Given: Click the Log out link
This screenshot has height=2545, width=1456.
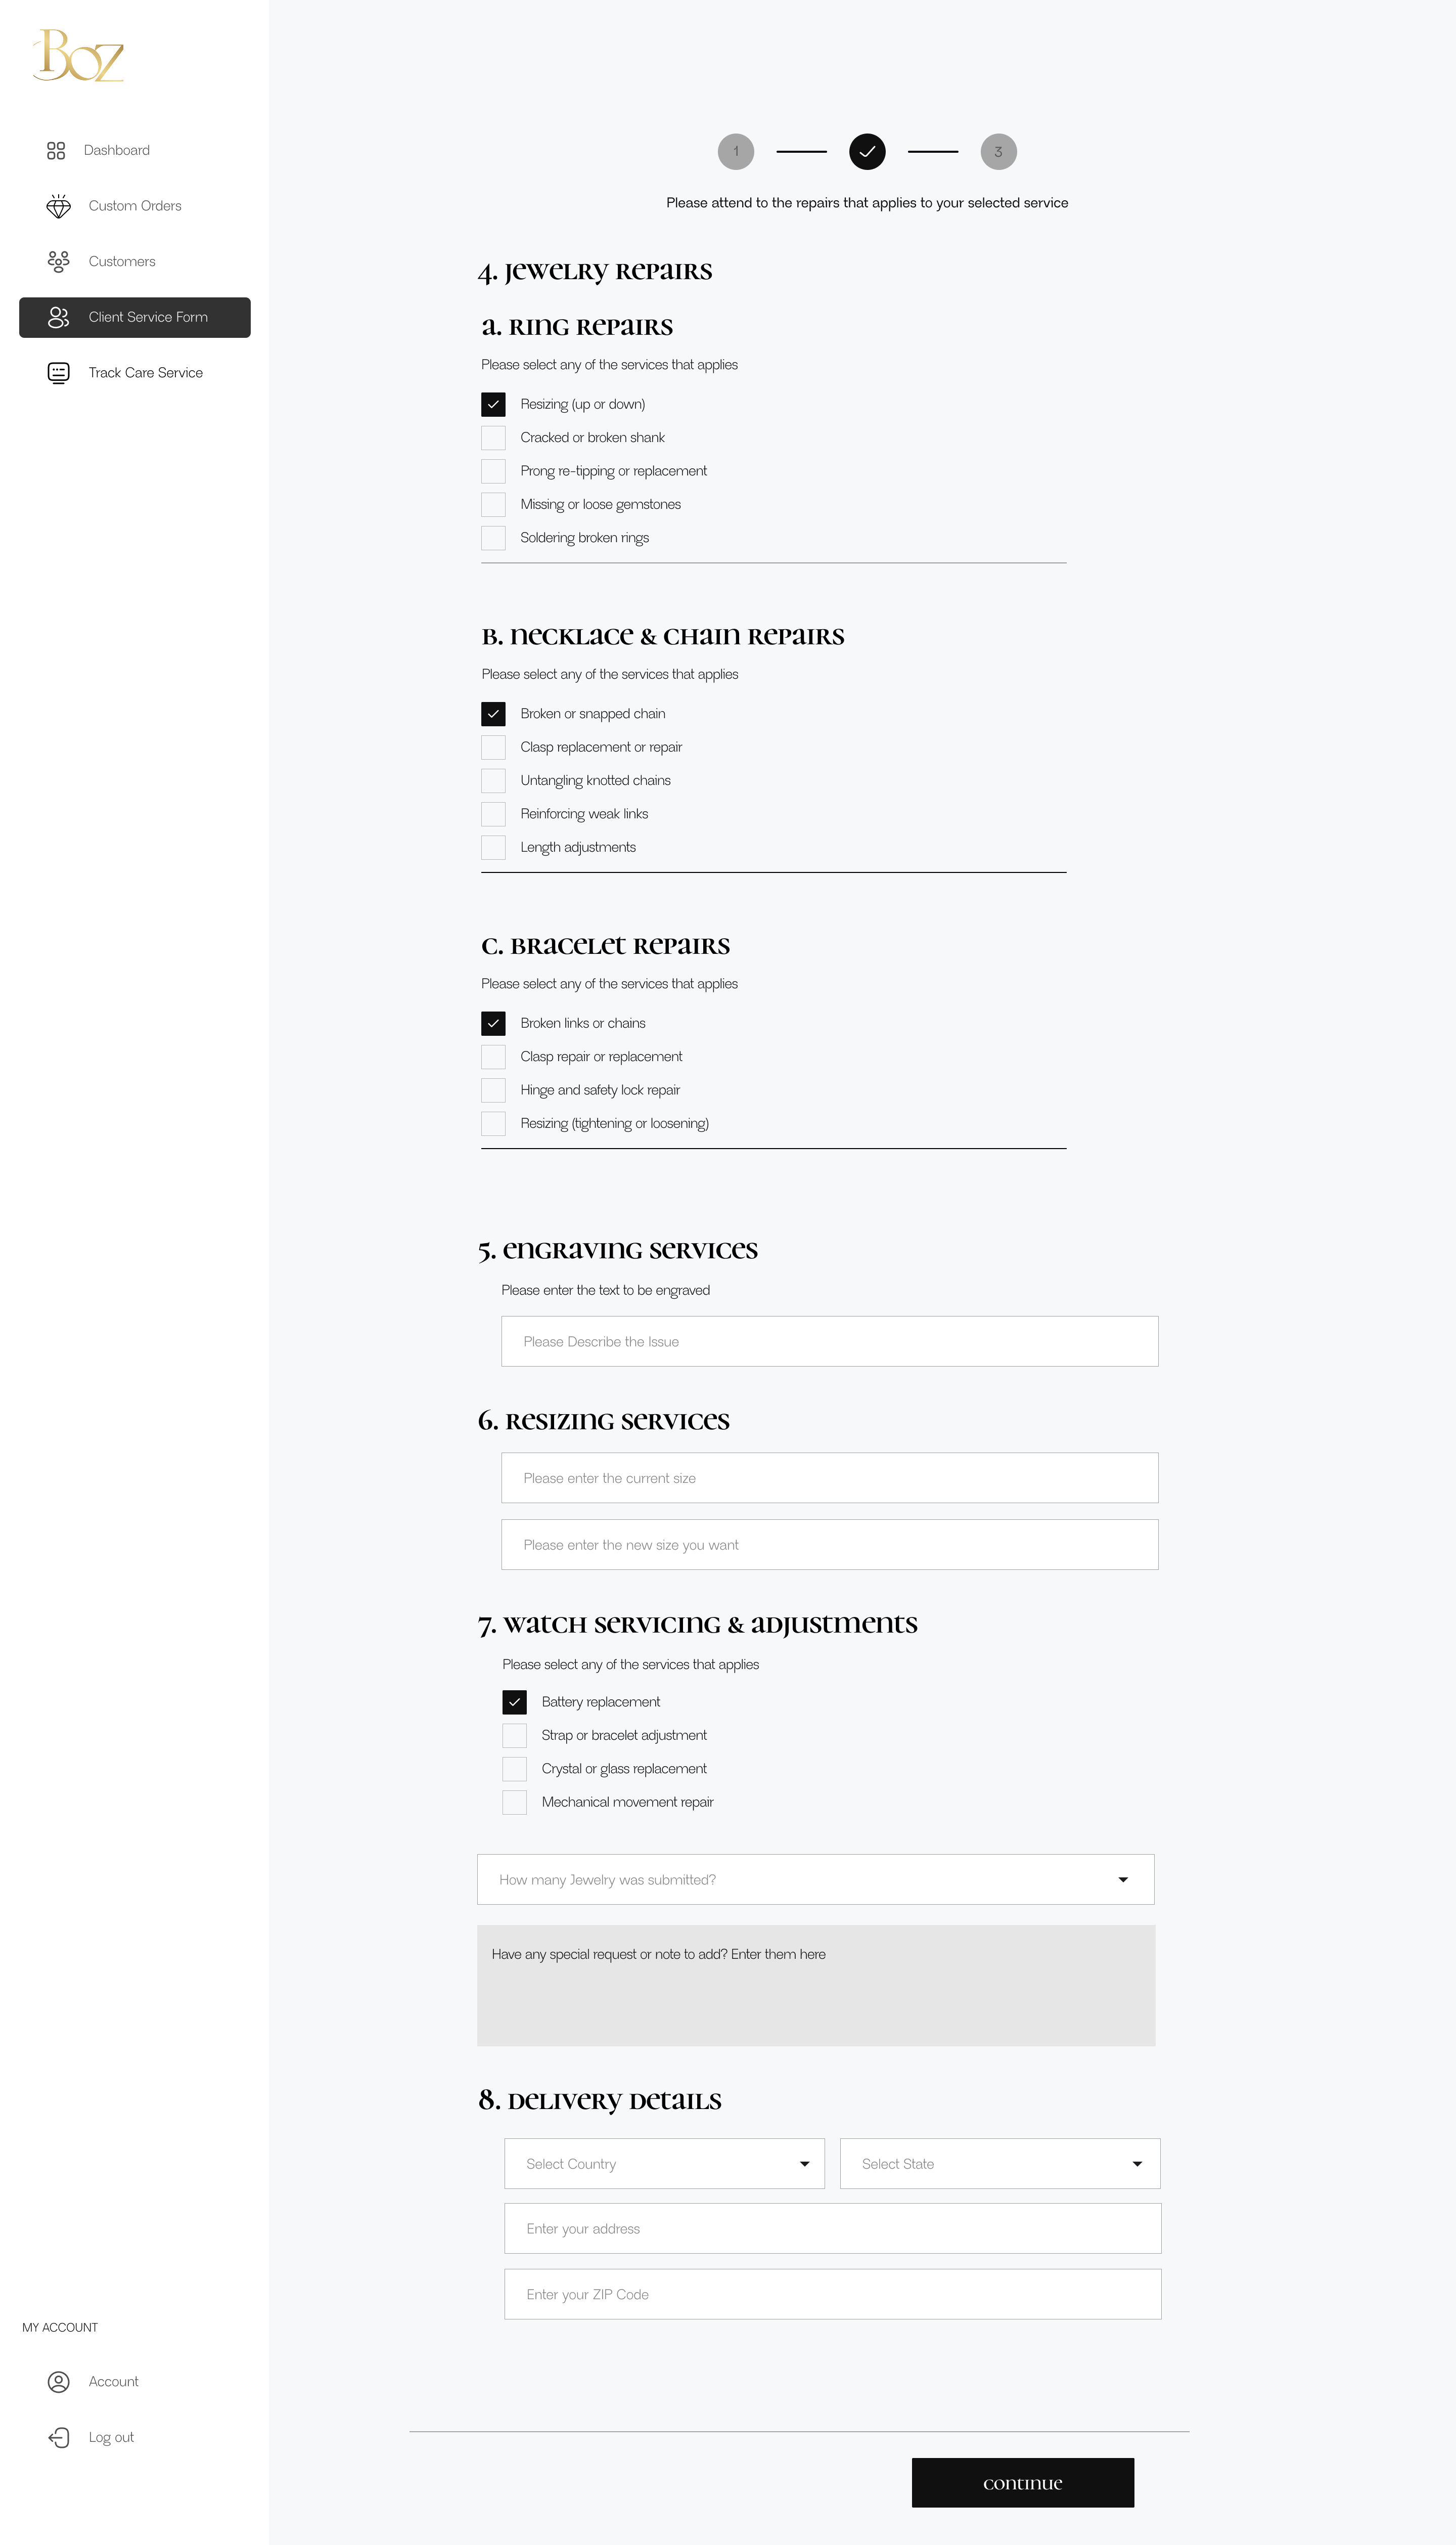Looking at the screenshot, I should [111, 2438].
